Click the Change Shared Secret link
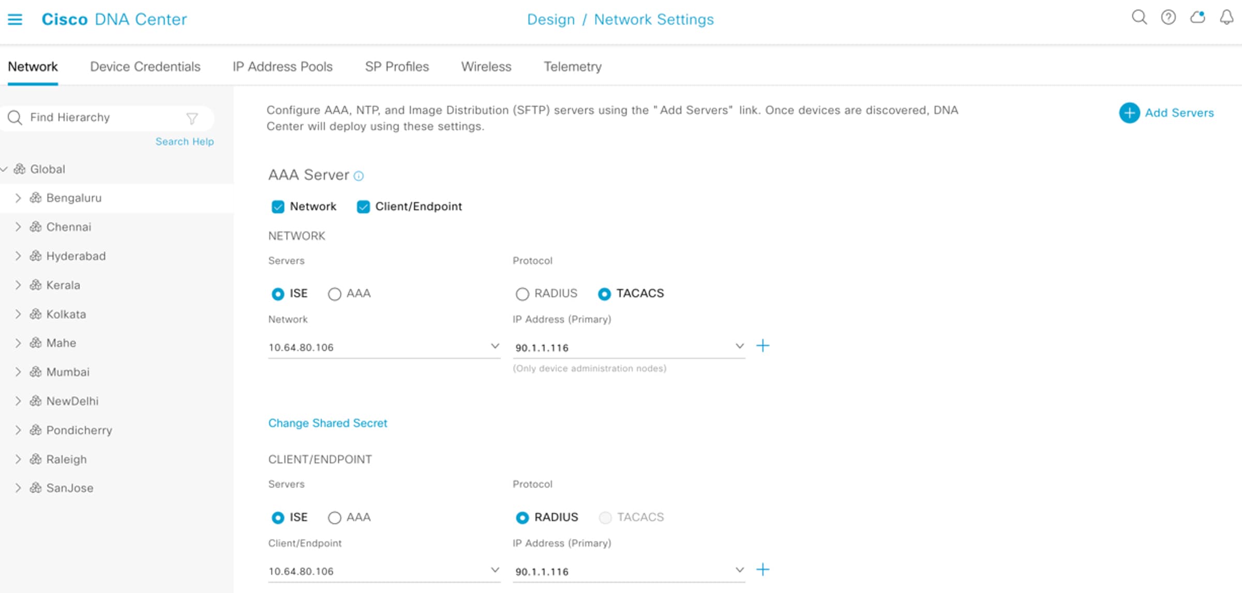 (327, 423)
